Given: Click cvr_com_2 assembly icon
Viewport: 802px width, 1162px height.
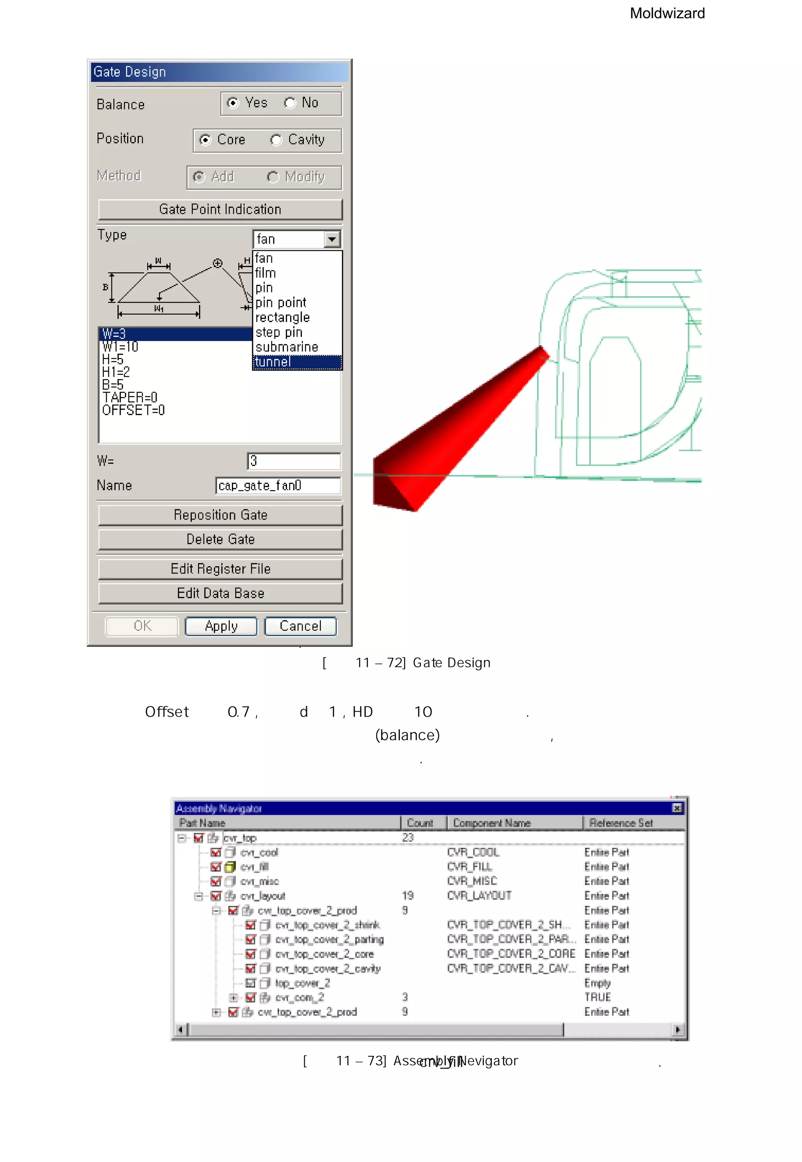Looking at the screenshot, I should point(265,998).
